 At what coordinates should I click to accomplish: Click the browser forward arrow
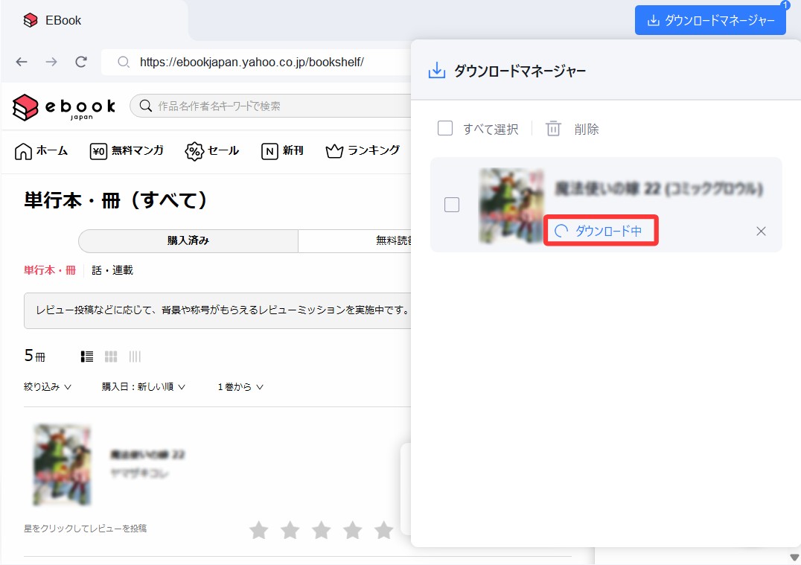tap(51, 62)
